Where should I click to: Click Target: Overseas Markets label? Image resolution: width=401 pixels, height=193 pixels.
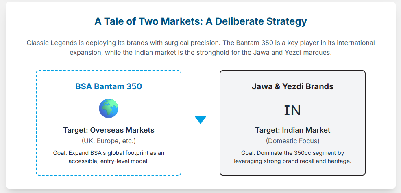[109, 130]
